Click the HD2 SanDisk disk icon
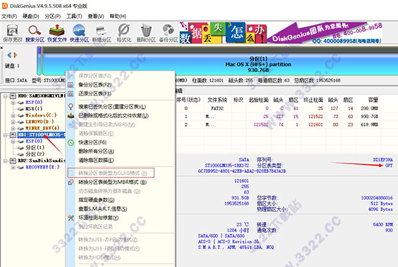The height and width of the screenshot is (267, 398). tap(13, 161)
